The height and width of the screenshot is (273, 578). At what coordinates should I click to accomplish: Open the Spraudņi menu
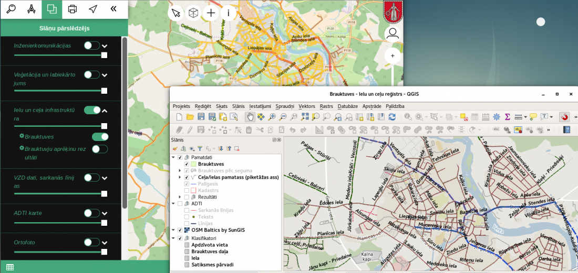tap(285, 106)
